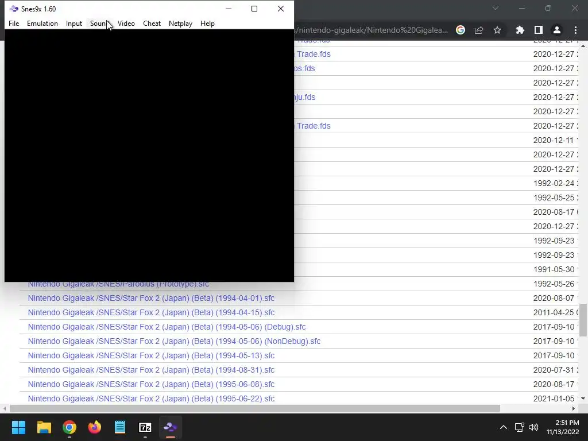The height and width of the screenshot is (441, 588).
Task: Open Notepad from the taskbar
Action: (120, 427)
